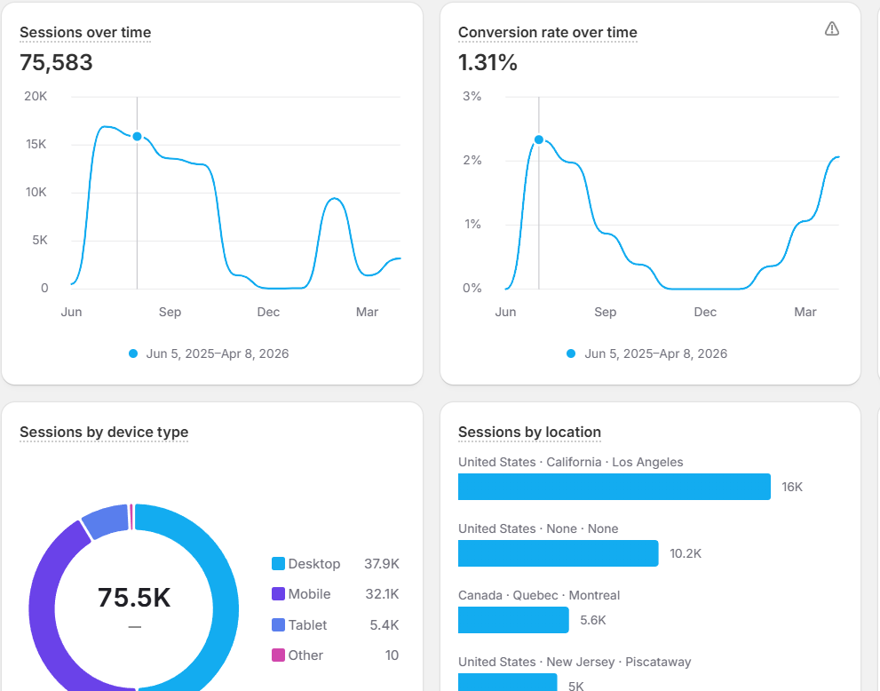Click the highlighted data point on sessions chart
Screen dimensions: 880x691
coord(137,137)
